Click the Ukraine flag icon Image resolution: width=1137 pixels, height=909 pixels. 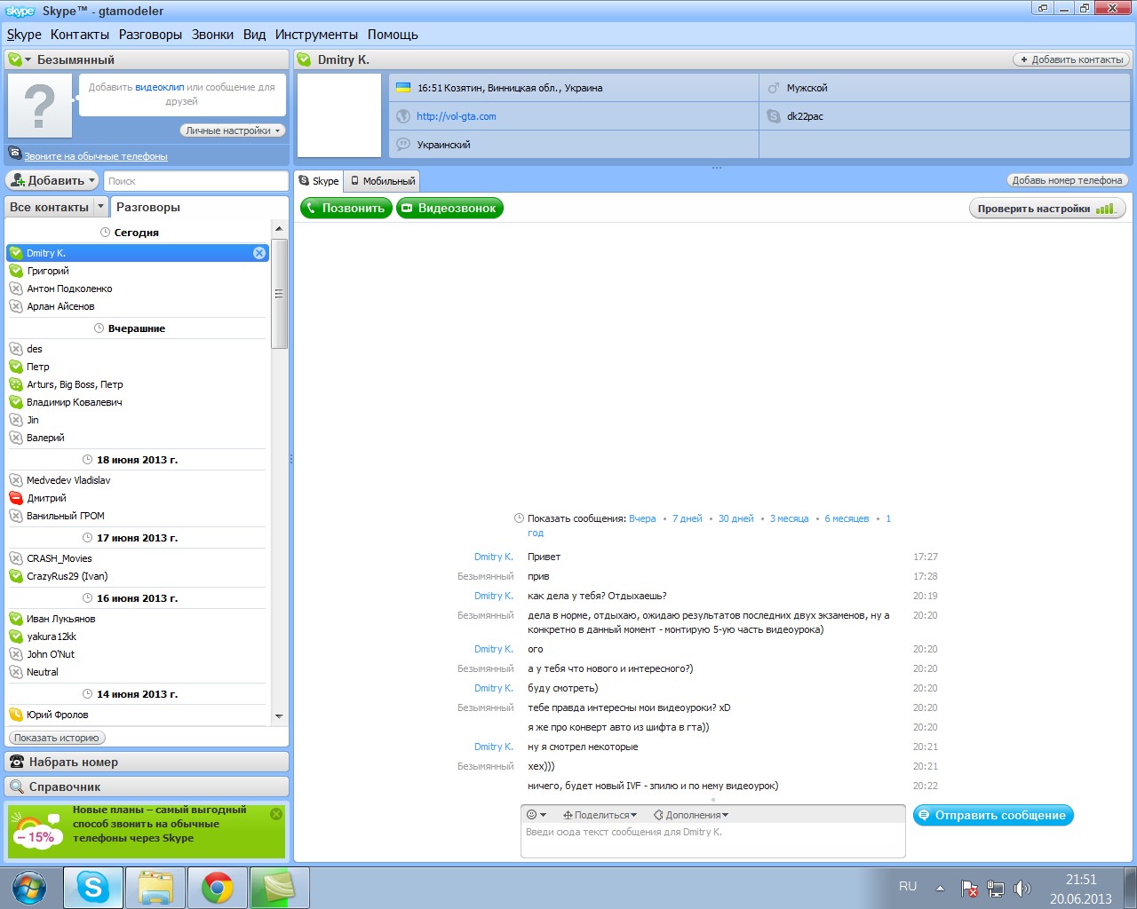pos(403,88)
